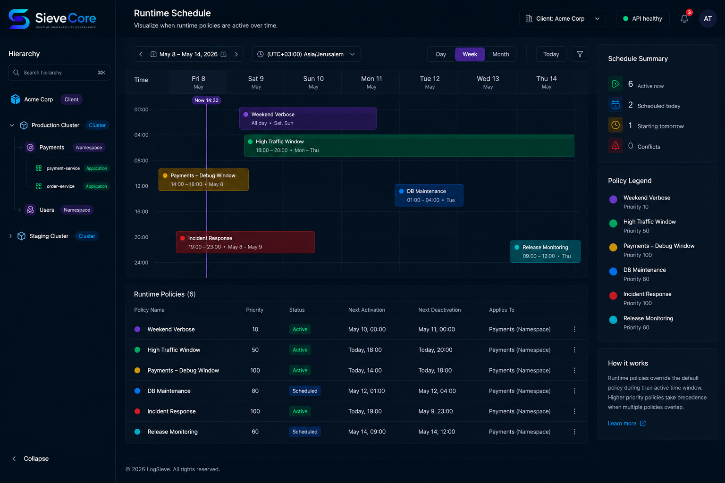Jump to Today
Screen dimensions: 725x483
551,54
